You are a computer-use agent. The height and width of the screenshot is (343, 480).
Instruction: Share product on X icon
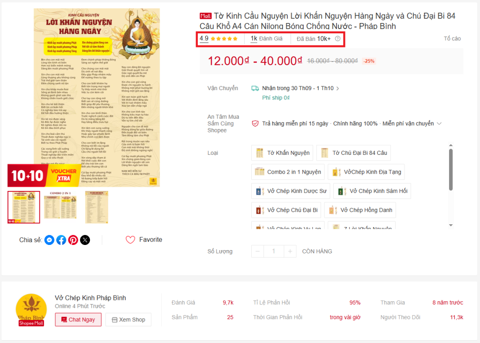pyautogui.click(x=85, y=240)
